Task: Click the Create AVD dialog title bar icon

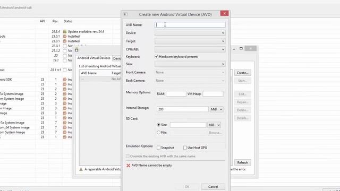Action: click(x=125, y=14)
